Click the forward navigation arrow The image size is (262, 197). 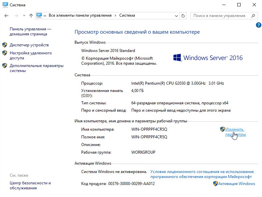[x=16, y=16]
